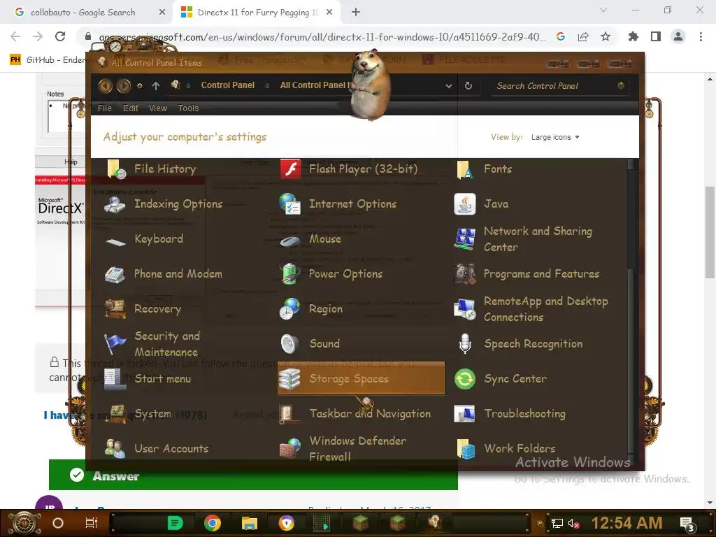The image size is (716, 537).
Task: Open the Start button on taskbar
Action: click(x=24, y=523)
